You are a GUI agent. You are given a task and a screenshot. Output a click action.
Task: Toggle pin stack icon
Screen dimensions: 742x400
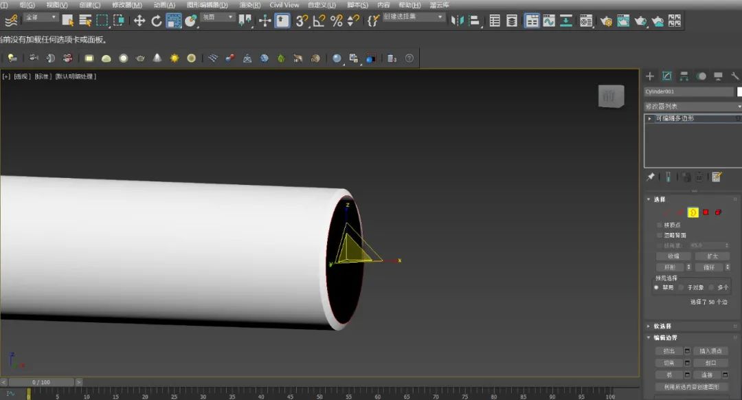[x=651, y=177]
